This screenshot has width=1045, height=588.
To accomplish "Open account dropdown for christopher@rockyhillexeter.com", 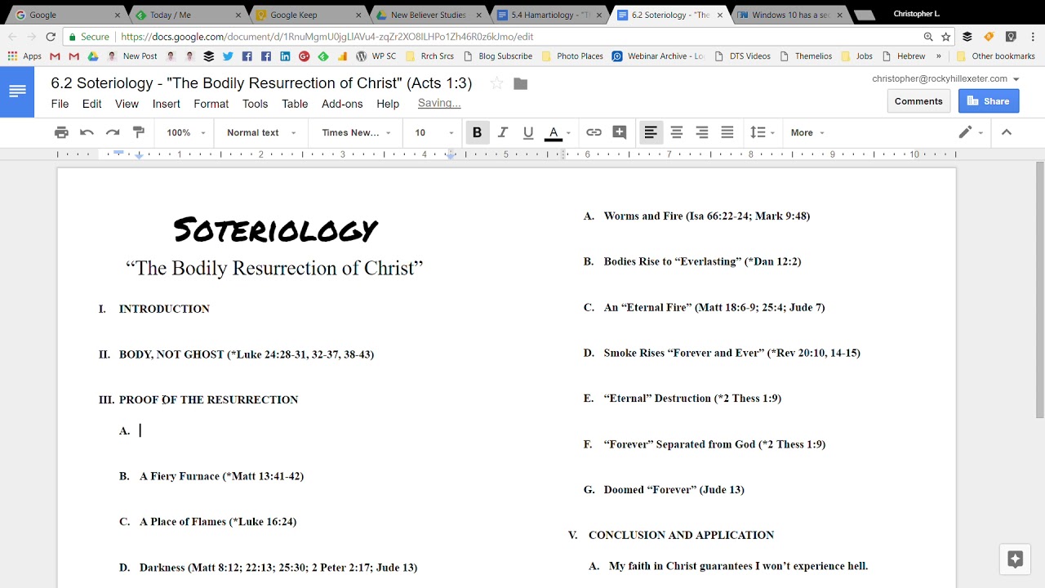I will [x=945, y=78].
